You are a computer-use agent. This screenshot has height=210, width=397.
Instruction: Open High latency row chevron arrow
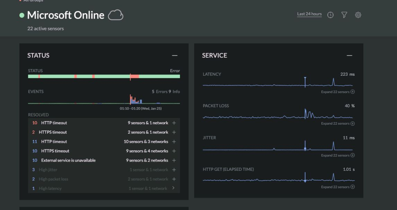pos(173,188)
